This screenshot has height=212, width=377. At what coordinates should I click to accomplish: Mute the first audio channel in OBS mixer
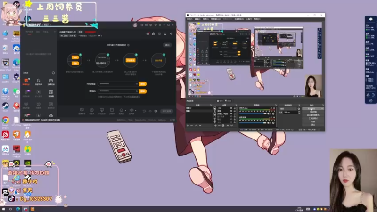tap(269, 114)
